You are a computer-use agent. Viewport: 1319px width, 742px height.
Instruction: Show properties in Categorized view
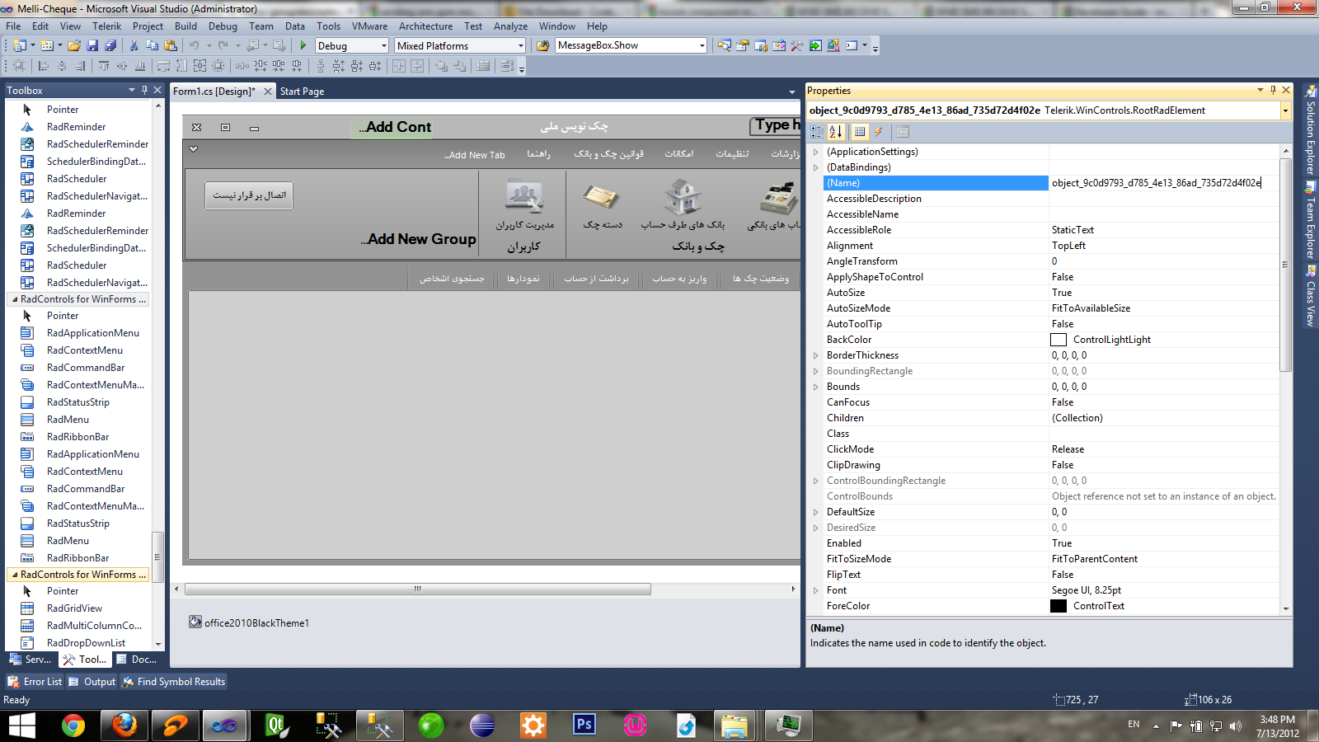point(817,132)
